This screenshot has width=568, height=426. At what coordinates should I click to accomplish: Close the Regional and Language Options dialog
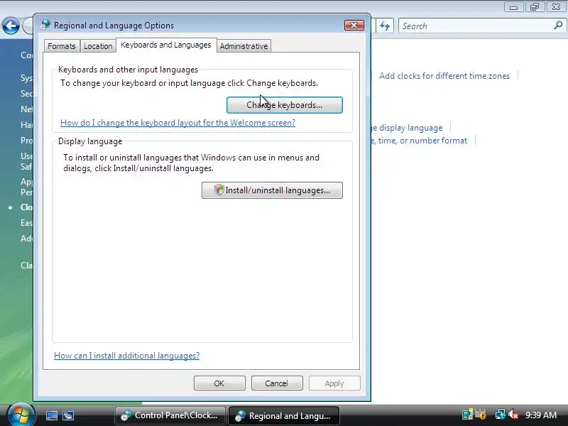point(354,25)
